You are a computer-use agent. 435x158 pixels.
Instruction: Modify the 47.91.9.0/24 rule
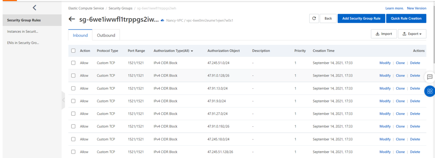(x=385, y=101)
